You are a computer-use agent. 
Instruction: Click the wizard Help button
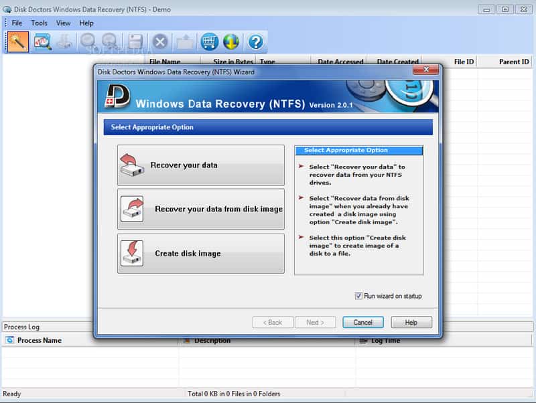click(411, 322)
